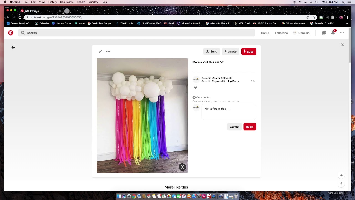Open the People menu

[81, 2]
